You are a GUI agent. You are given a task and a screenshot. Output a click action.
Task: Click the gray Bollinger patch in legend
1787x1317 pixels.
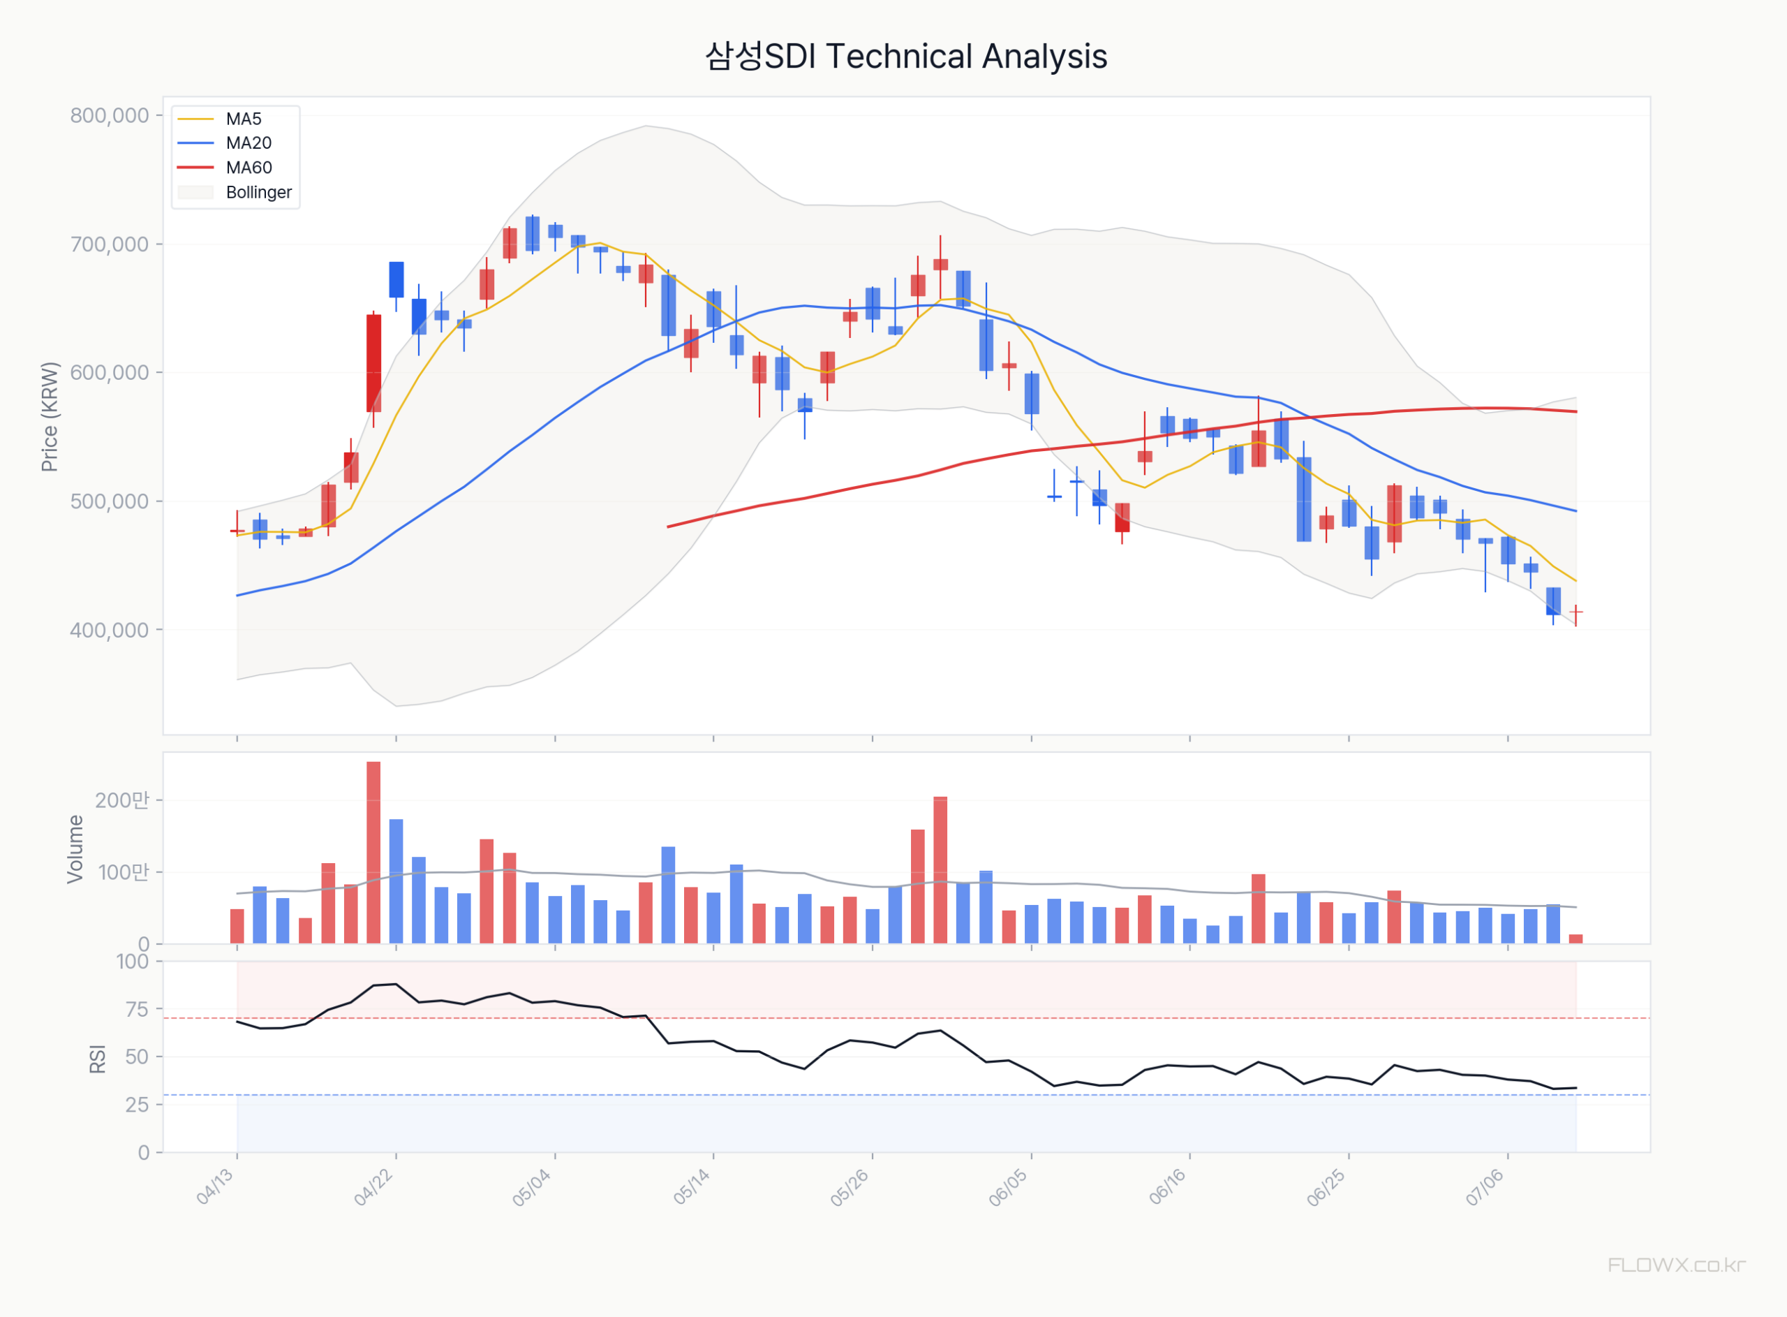(x=195, y=193)
